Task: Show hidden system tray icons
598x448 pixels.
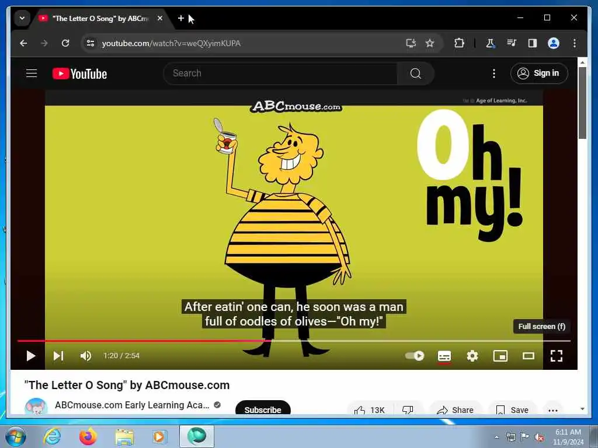Action: click(x=496, y=437)
